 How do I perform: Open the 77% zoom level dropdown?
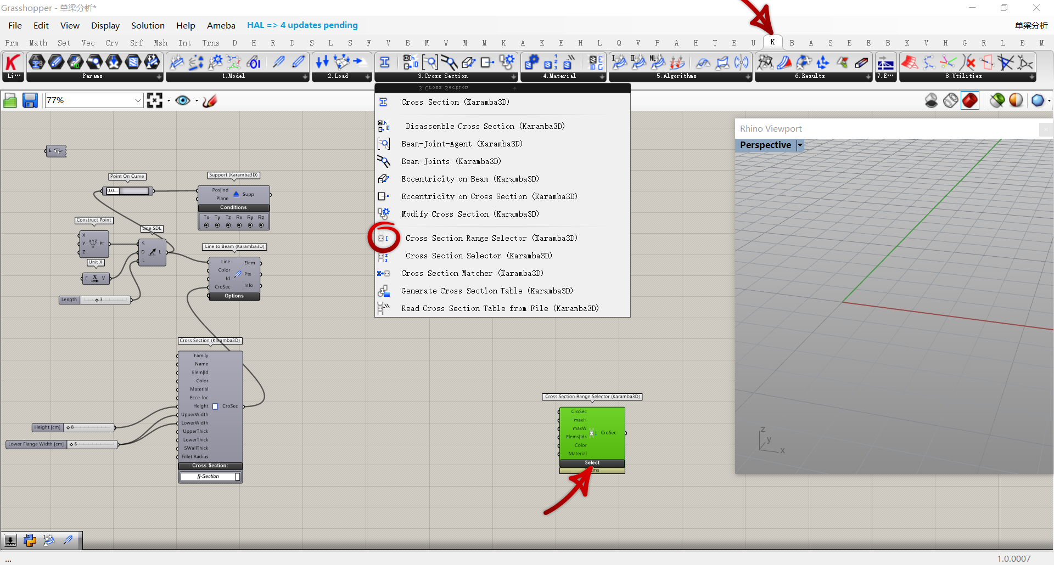point(138,100)
